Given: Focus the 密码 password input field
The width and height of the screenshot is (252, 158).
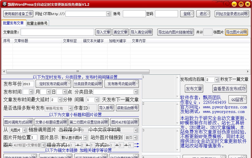Looking at the screenshot, I should [x=166, y=14].
